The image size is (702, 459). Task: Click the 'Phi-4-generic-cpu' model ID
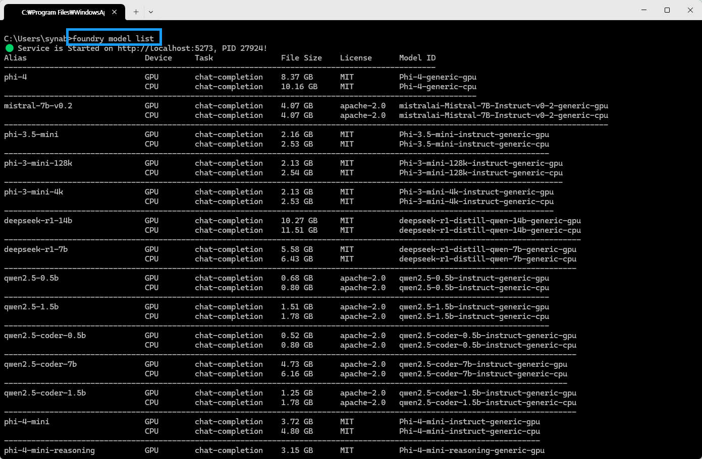(x=438, y=87)
